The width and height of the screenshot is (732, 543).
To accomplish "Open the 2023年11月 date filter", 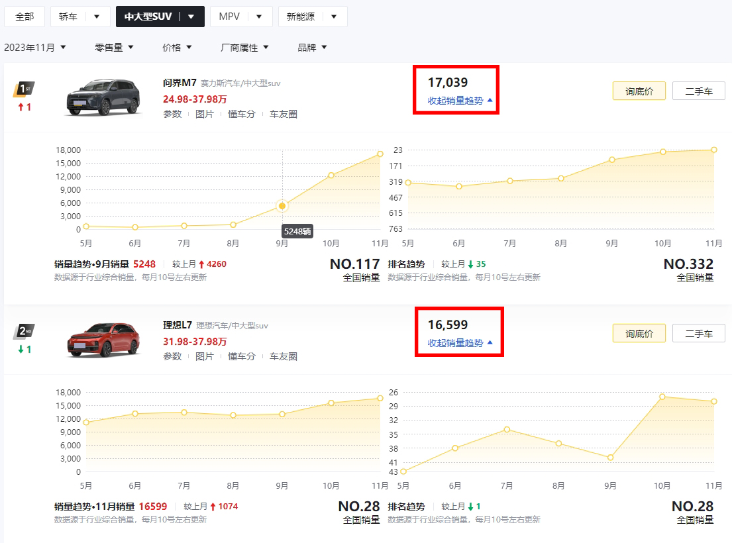I will click(35, 48).
